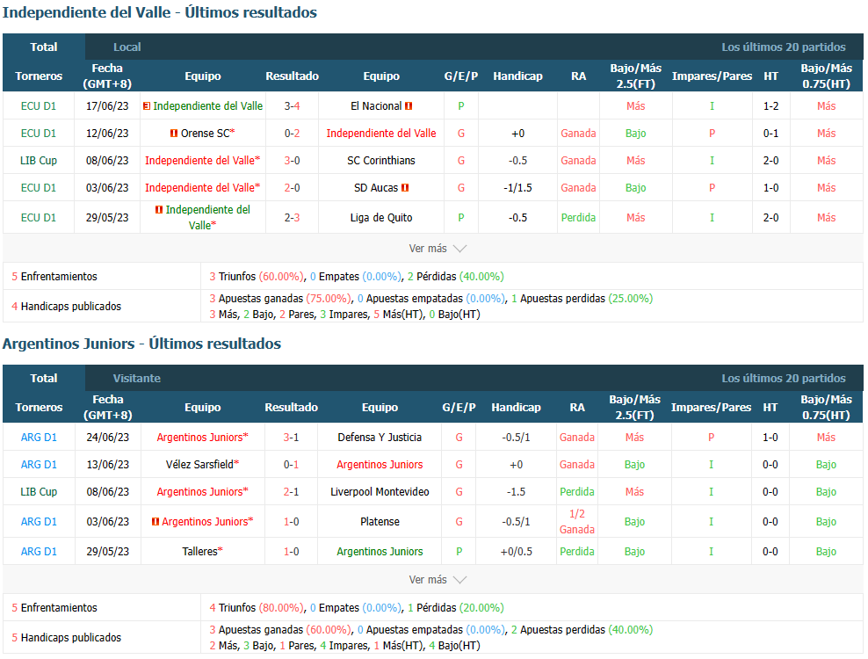
Task: Open the El Nacional team link
Action: [376, 105]
